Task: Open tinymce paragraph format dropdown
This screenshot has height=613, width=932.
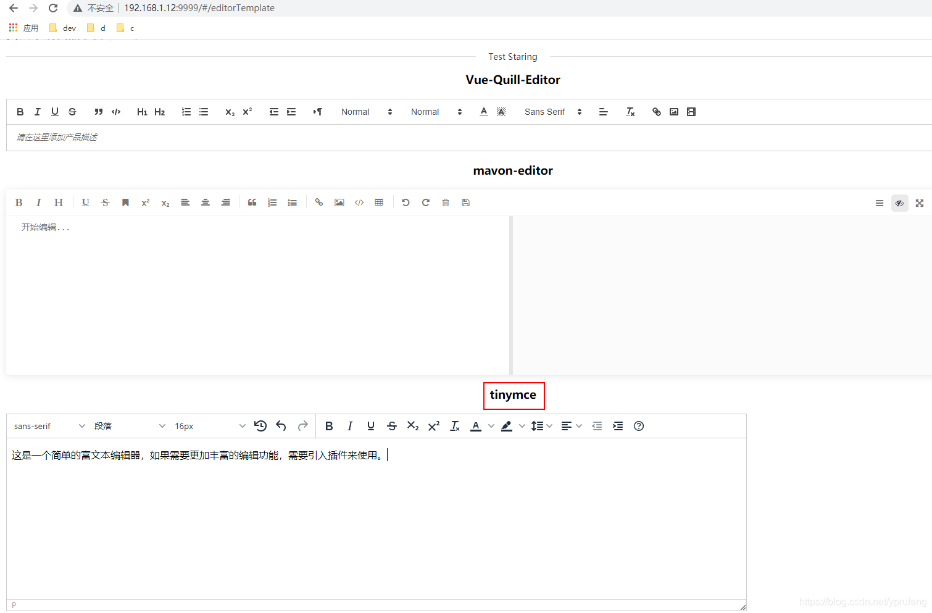Action: click(130, 426)
